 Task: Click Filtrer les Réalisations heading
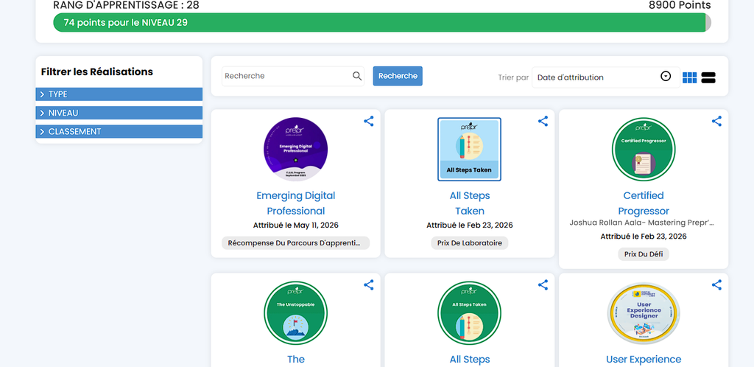(97, 71)
